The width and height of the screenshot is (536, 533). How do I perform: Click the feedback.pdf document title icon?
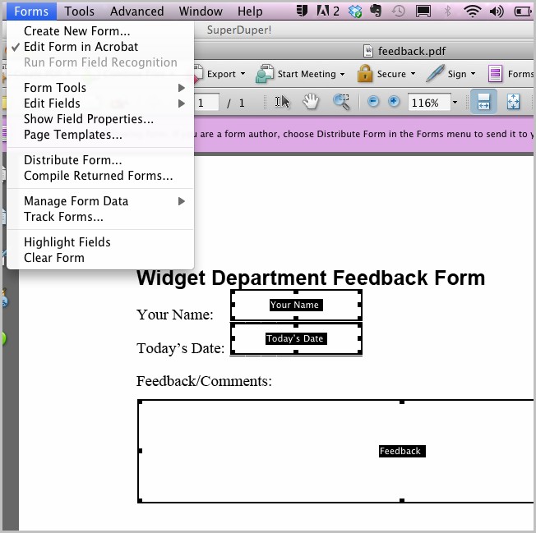coord(367,51)
